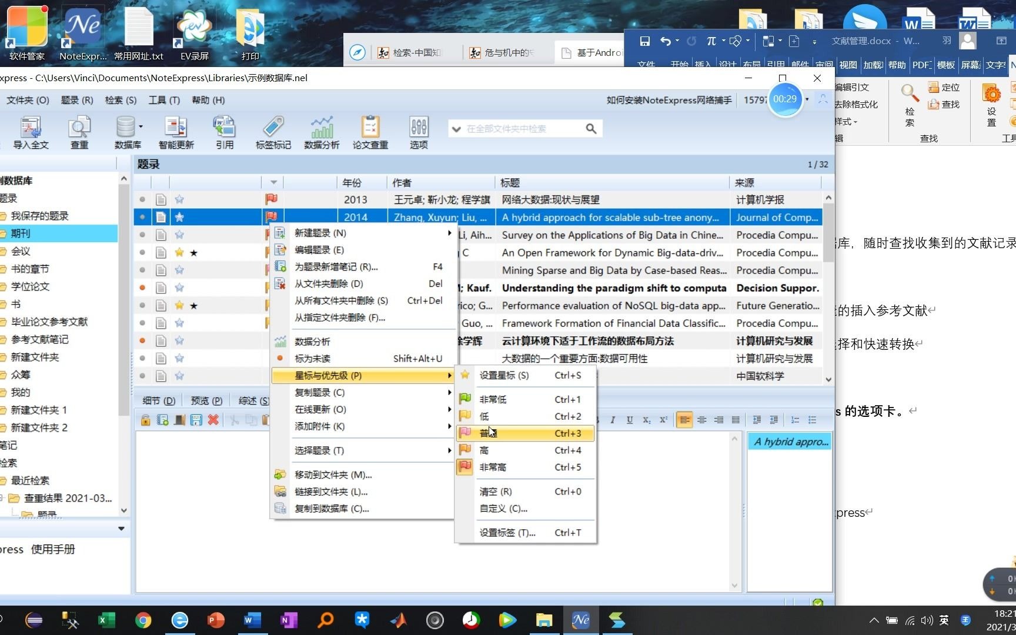The image size is (1016, 635).
Task: Open the 文件夹 (O) menu
Action: click(28, 100)
